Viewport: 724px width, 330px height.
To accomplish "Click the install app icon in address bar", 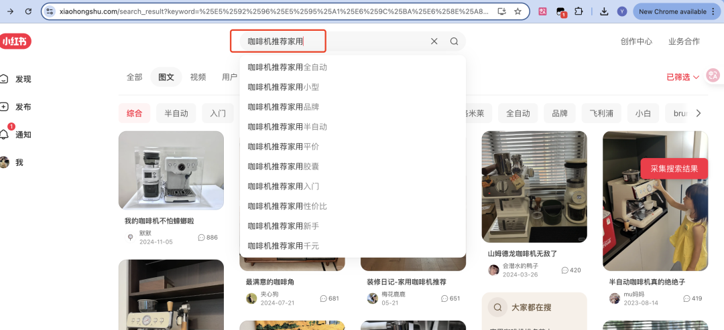I will click(x=502, y=11).
